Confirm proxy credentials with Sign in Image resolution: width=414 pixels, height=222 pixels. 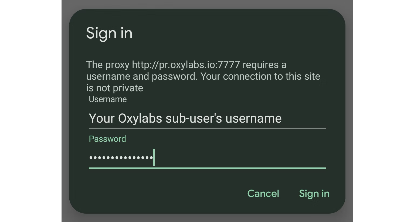[x=314, y=193]
